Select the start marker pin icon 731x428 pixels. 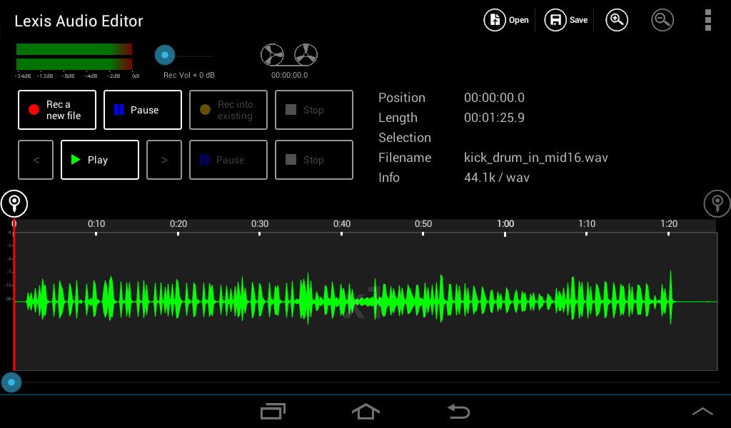14,203
